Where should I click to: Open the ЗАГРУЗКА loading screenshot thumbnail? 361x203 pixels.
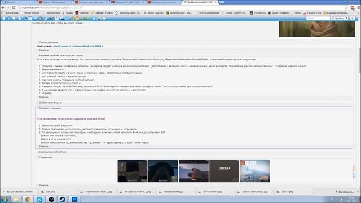tap(224, 171)
